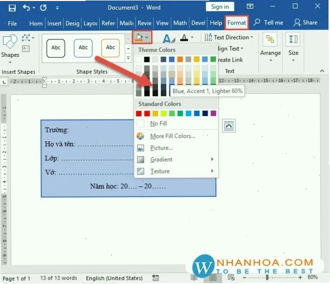Apply the blue outline Abc shape style
330x284 pixels.
[x=83, y=48]
